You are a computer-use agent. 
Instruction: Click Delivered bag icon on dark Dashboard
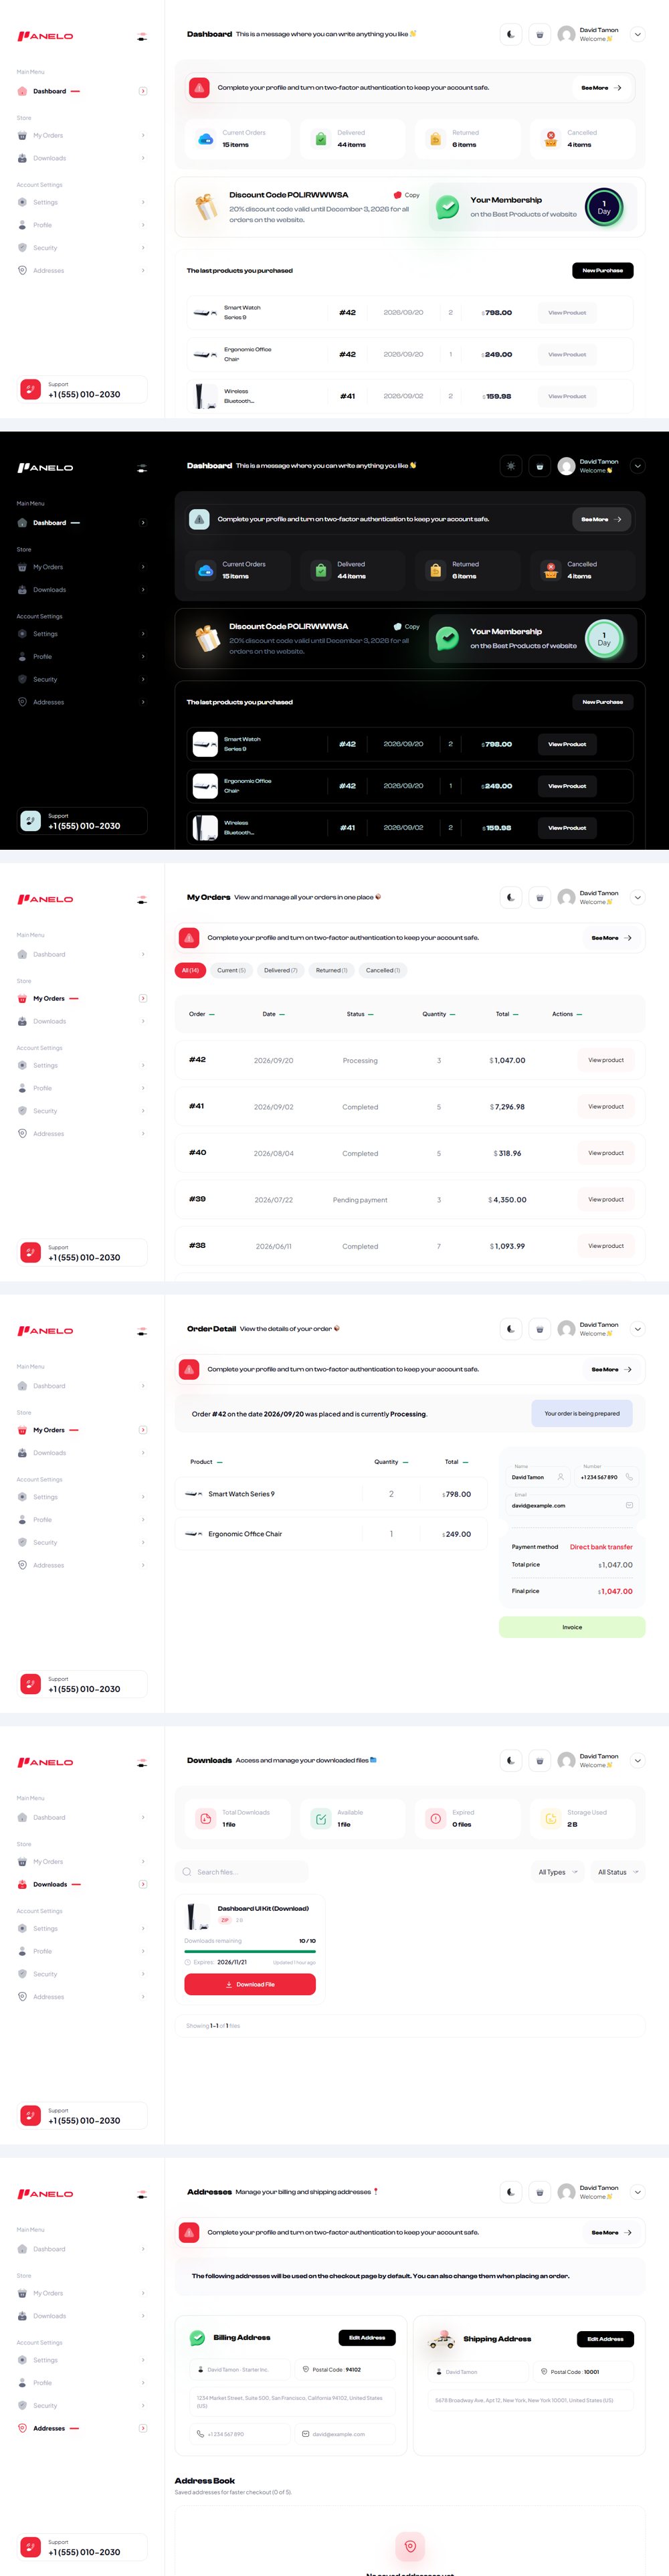321,570
